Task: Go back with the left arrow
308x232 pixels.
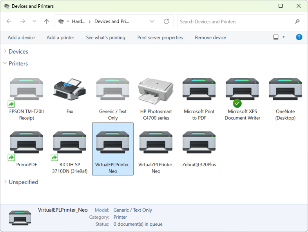Action: pyautogui.click(x=9, y=22)
